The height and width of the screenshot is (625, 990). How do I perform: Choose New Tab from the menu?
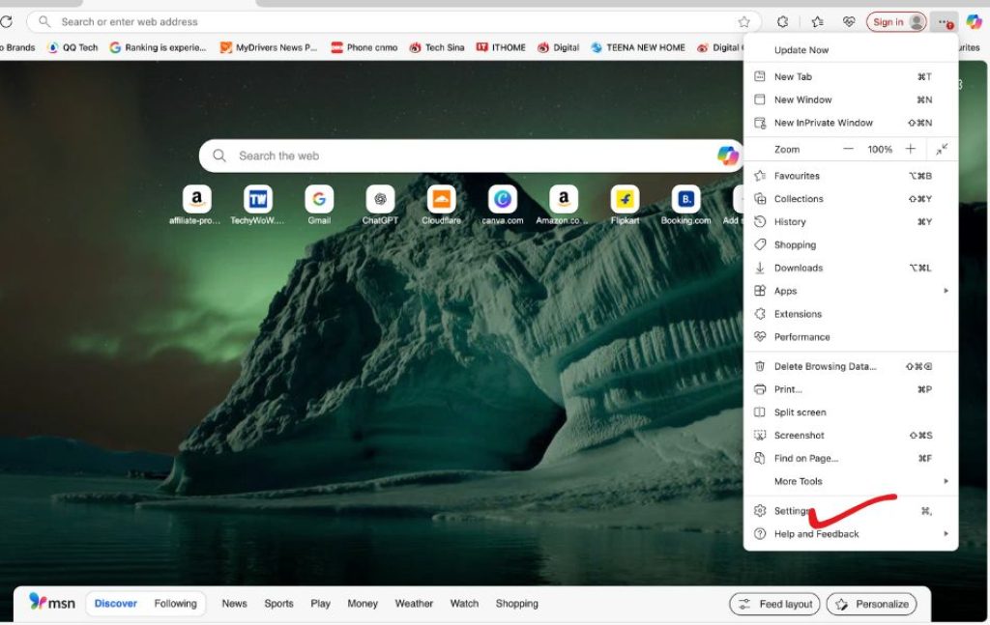tap(851, 77)
